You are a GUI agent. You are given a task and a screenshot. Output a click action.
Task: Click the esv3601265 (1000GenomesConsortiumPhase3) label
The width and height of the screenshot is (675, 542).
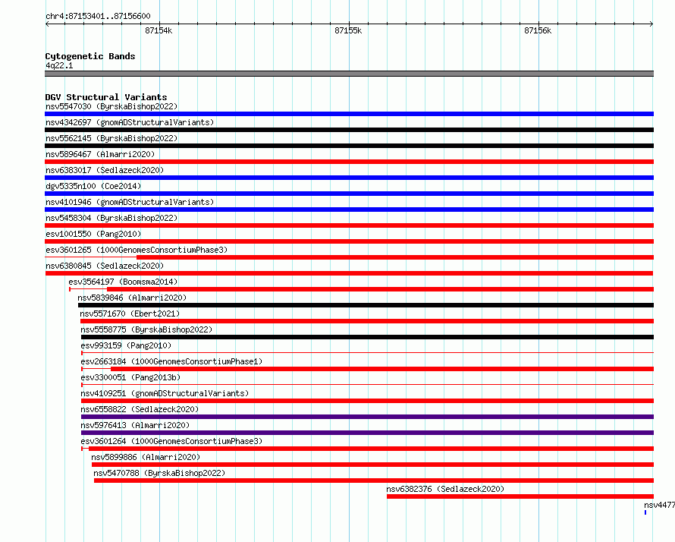137,250
